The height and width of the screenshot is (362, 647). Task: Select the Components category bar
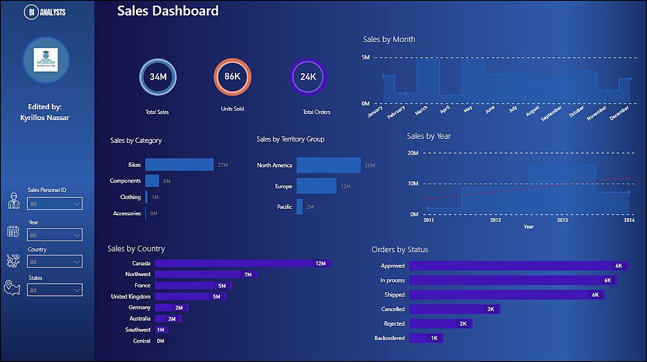[152, 180]
